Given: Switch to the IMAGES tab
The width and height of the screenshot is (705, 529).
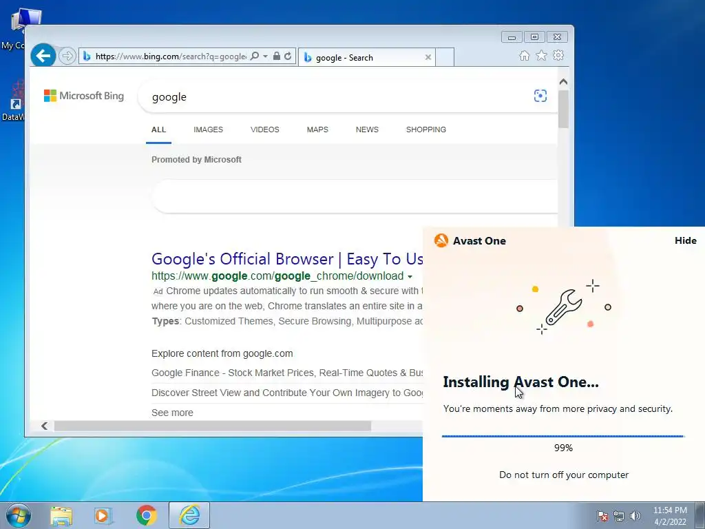Looking at the screenshot, I should pyautogui.click(x=208, y=129).
